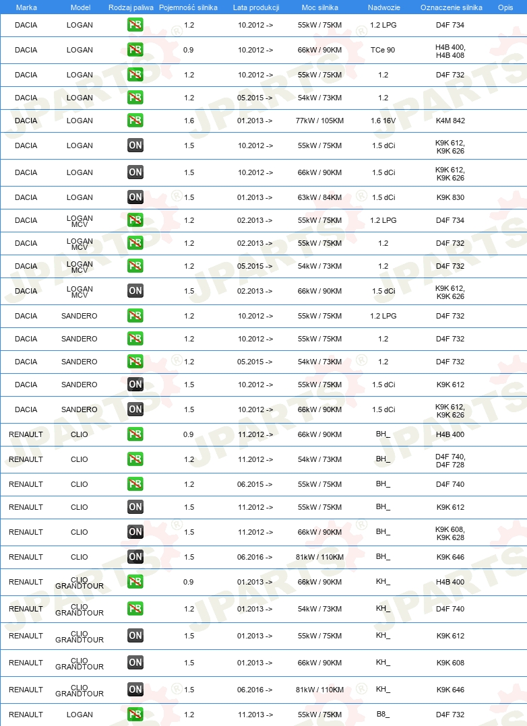Click diesel ON icon in Clio Grandtour K9K 608 row
This screenshot has height=726, width=527.
(135, 663)
